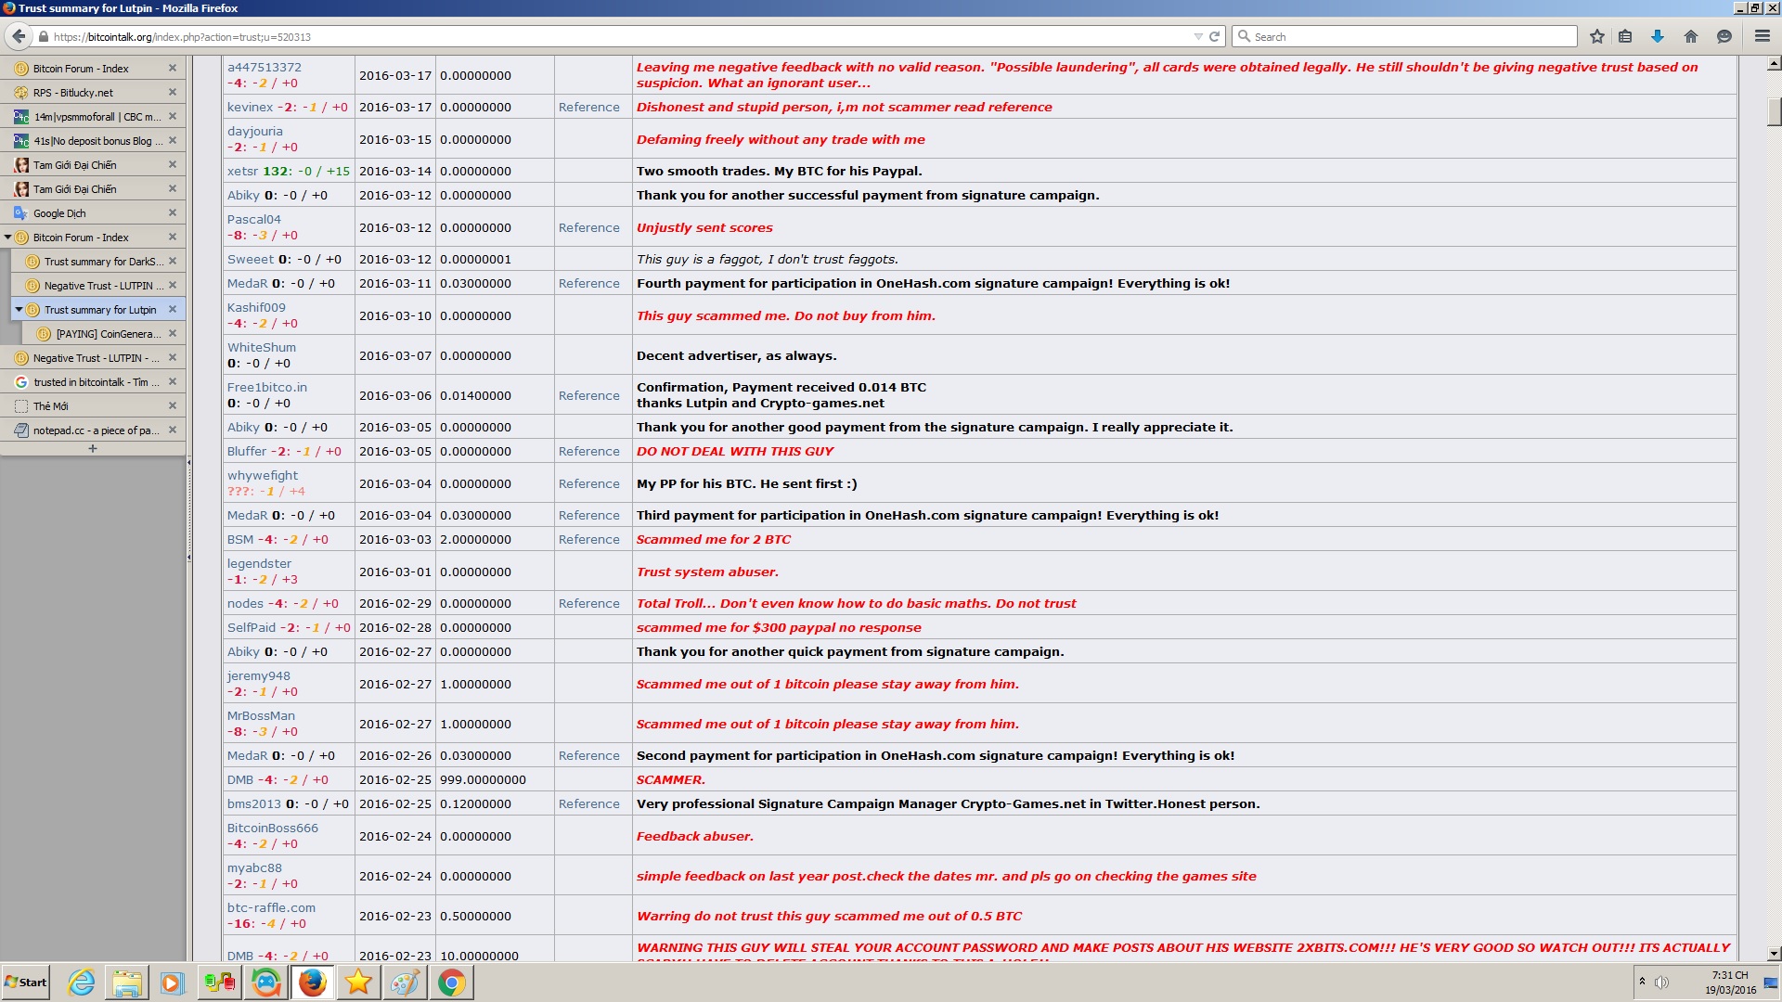
Task: Open the media player taskbar icon
Action: click(173, 983)
